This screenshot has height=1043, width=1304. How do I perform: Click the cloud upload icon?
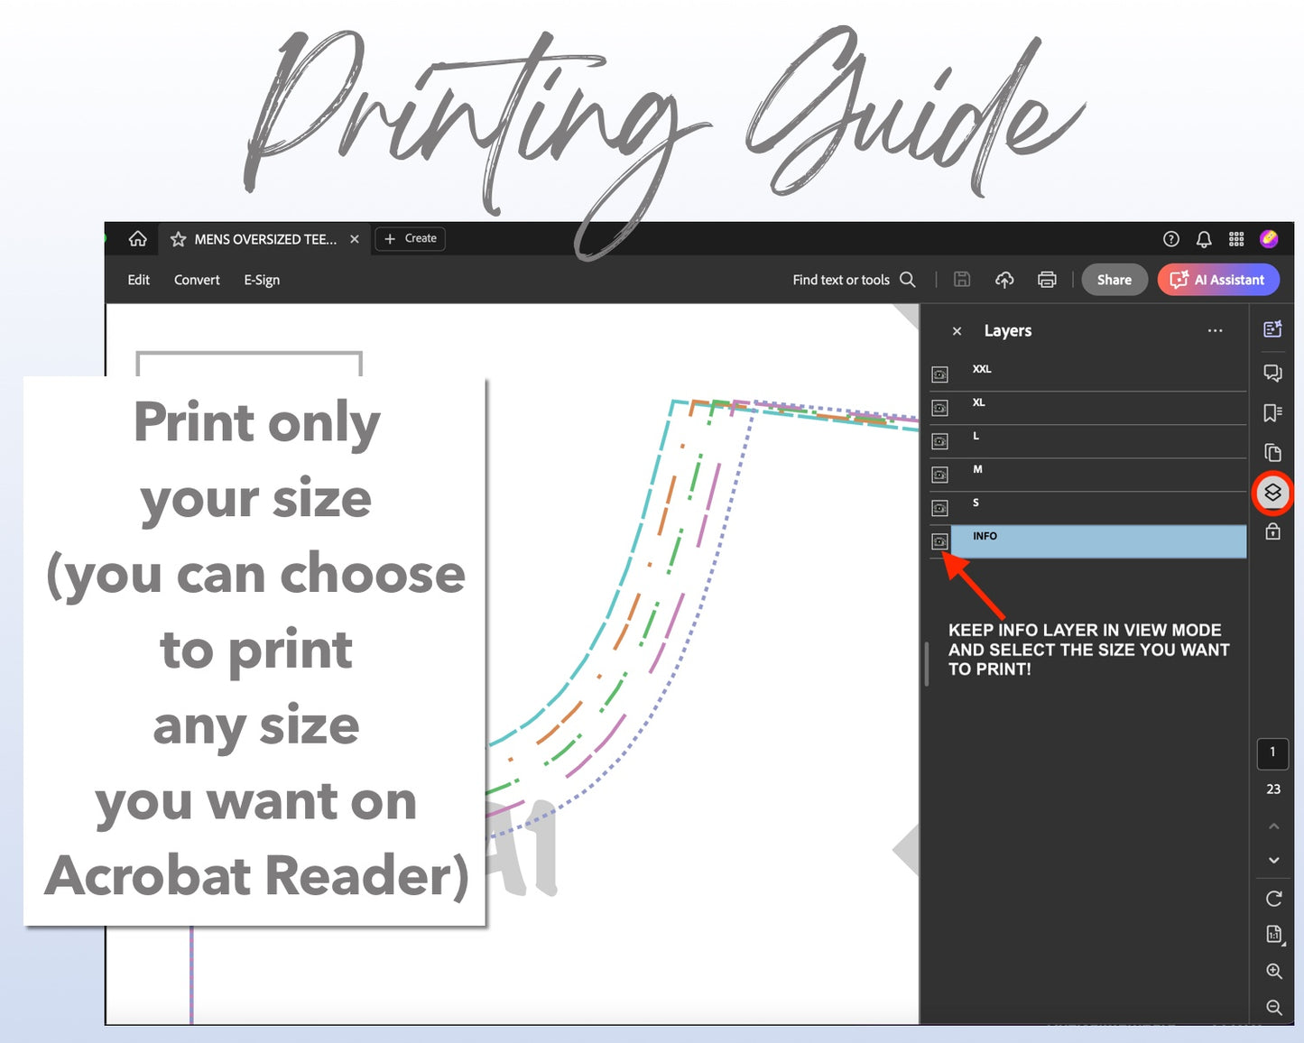(x=1004, y=280)
